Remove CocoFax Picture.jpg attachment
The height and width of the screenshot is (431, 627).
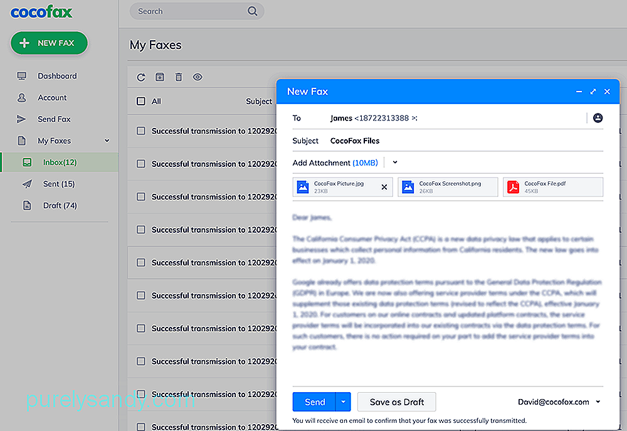pyautogui.click(x=384, y=187)
